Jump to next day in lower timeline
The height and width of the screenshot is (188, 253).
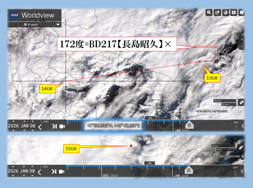(54, 172)
